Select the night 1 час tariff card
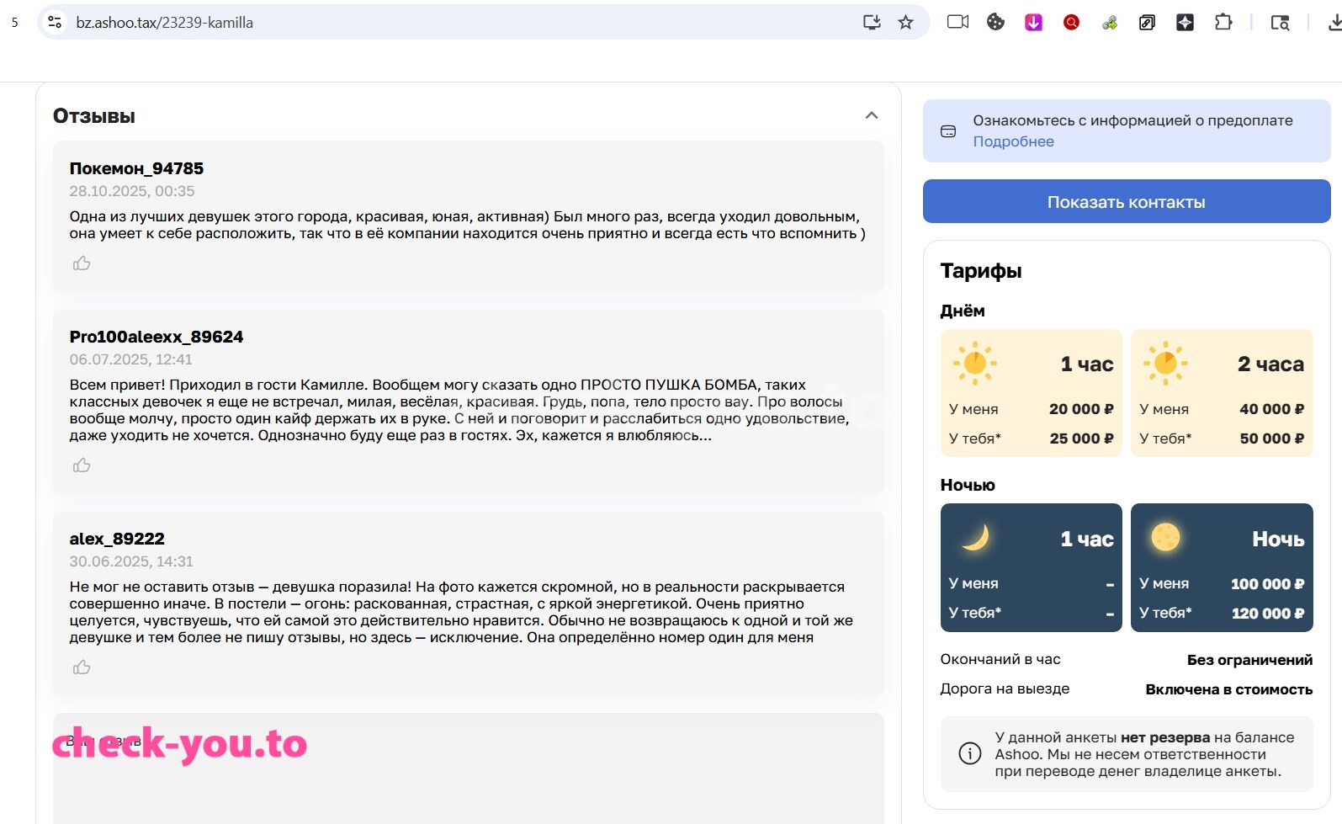Screen dimensions: 1342x824 1032,567
